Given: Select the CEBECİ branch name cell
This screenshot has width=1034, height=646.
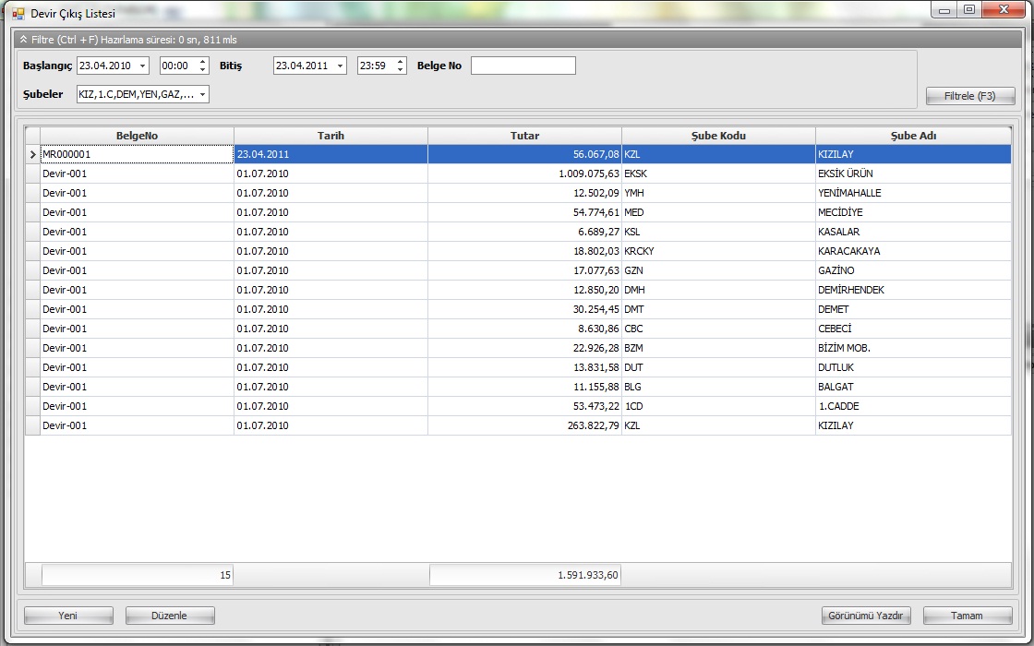Looking at the screenshot, I should pos(913,329).
